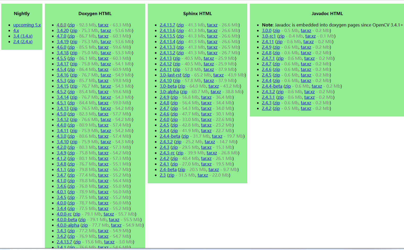Download the tar.xz for Doxygen 4.8.0

click(103, 25)
